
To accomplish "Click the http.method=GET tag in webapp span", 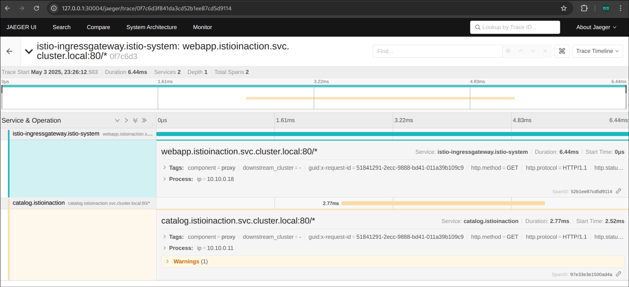I will [494, 168].
